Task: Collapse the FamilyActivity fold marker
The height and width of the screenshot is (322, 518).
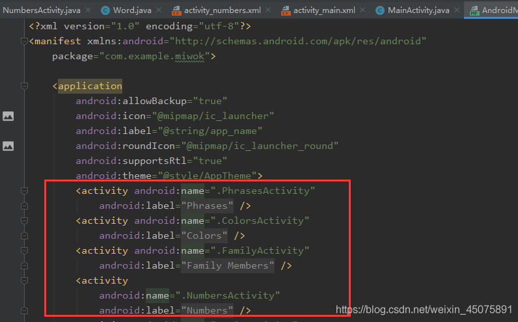Action: pos(24,250)
